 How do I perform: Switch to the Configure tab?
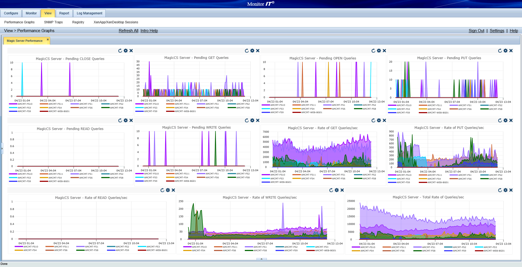click(x=11, y=13)
